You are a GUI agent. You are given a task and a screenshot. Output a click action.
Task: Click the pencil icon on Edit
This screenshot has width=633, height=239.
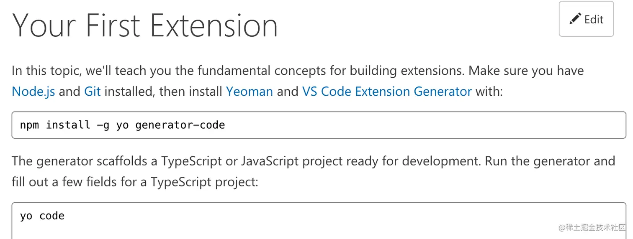[575, 19]
